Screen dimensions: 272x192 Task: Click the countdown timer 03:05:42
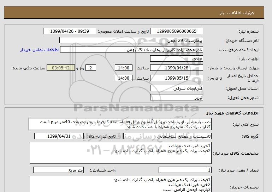coord(61,68)
